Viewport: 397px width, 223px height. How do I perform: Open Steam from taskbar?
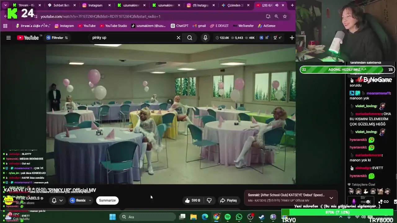262,217
